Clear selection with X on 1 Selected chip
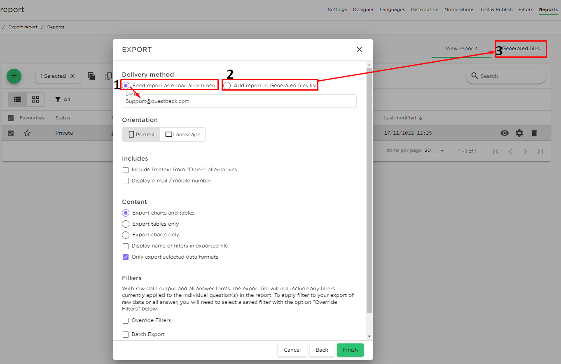 [72, 76]
